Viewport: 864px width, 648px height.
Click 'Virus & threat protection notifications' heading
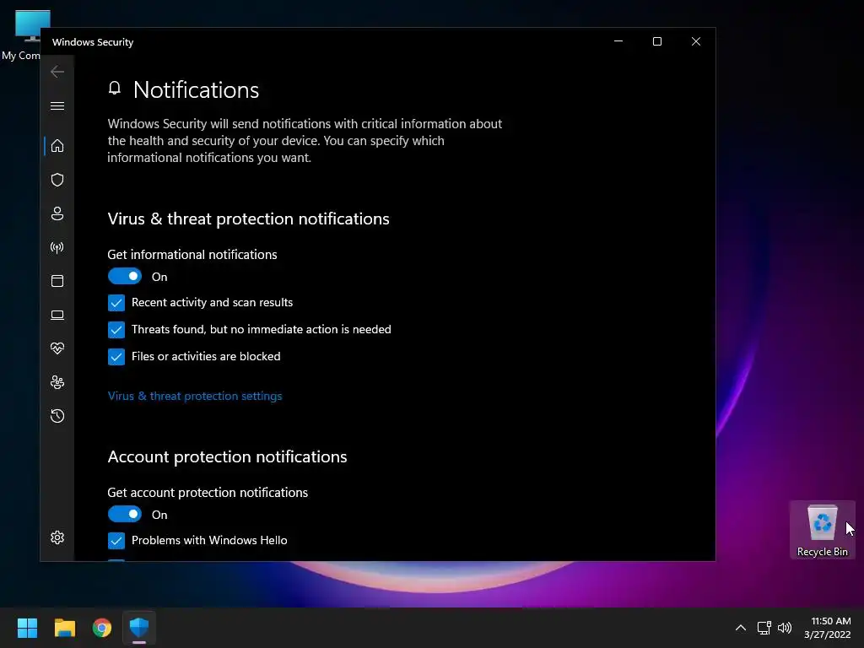click(x=249, y=219)
